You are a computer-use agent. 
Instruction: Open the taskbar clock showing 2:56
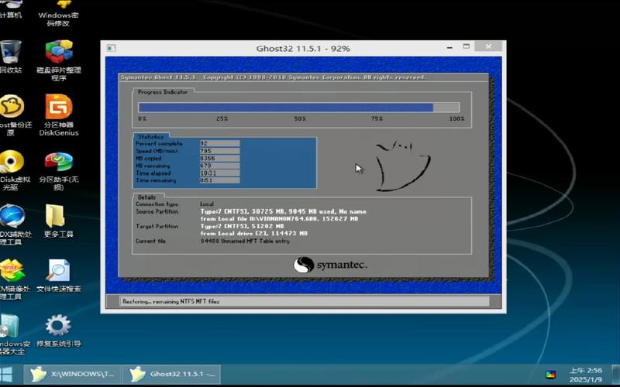point(586,375)
